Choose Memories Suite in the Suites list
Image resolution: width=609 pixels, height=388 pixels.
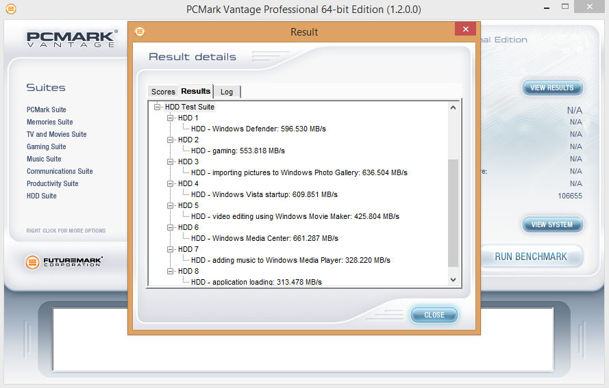tap(49, 122)
